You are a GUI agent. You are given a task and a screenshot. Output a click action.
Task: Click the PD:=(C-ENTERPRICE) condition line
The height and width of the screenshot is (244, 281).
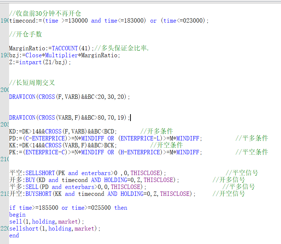[x=106, y=138]
